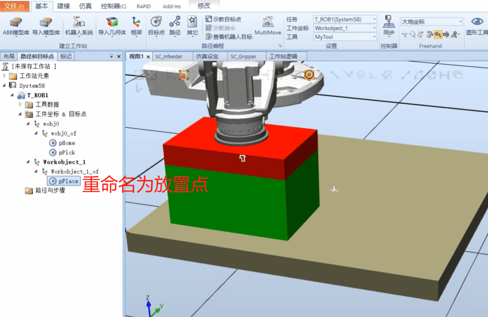Switch to the 控制器(C) ribbon tab
The width and height of the screenshot is (488, 317).
(x=114, y=6)
